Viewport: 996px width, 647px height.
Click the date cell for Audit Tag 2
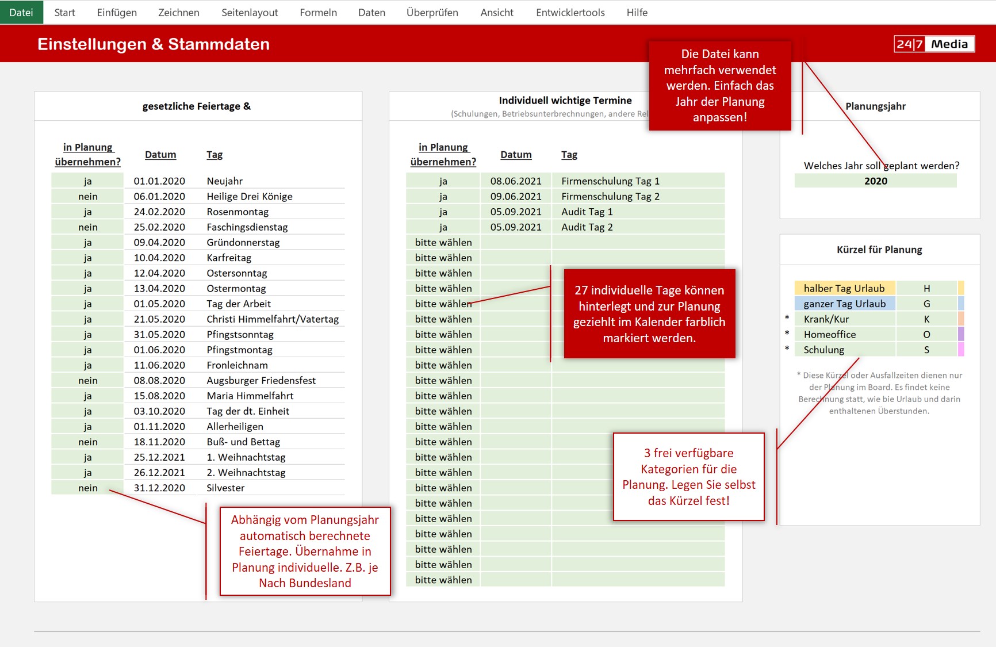pyautogui.click(x=515, y=227)
